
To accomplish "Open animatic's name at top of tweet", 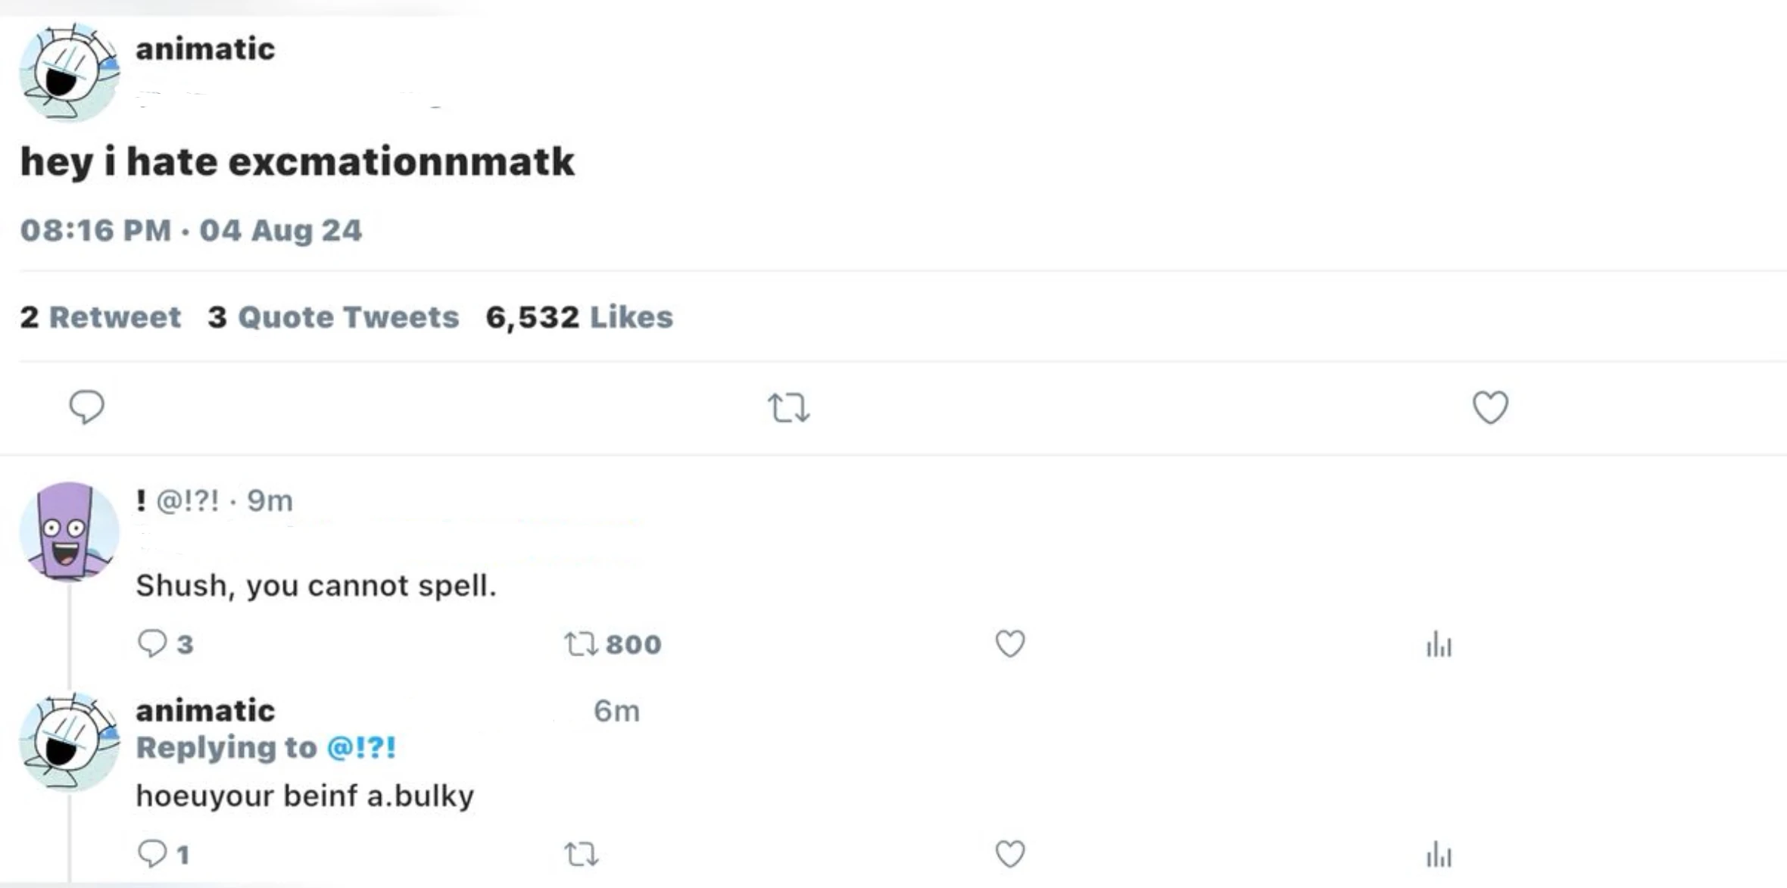I will [x=205, y=49].
